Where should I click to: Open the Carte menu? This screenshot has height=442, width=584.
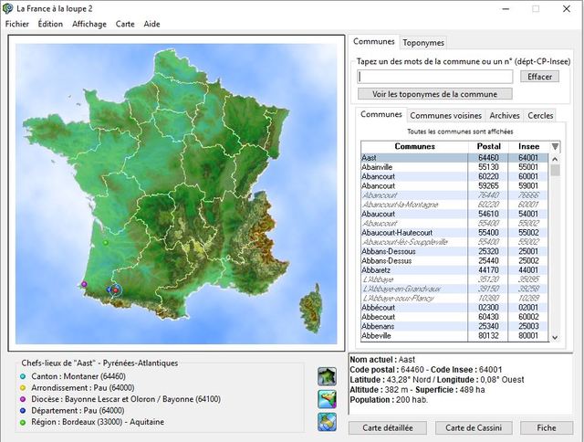coord(125,24)
